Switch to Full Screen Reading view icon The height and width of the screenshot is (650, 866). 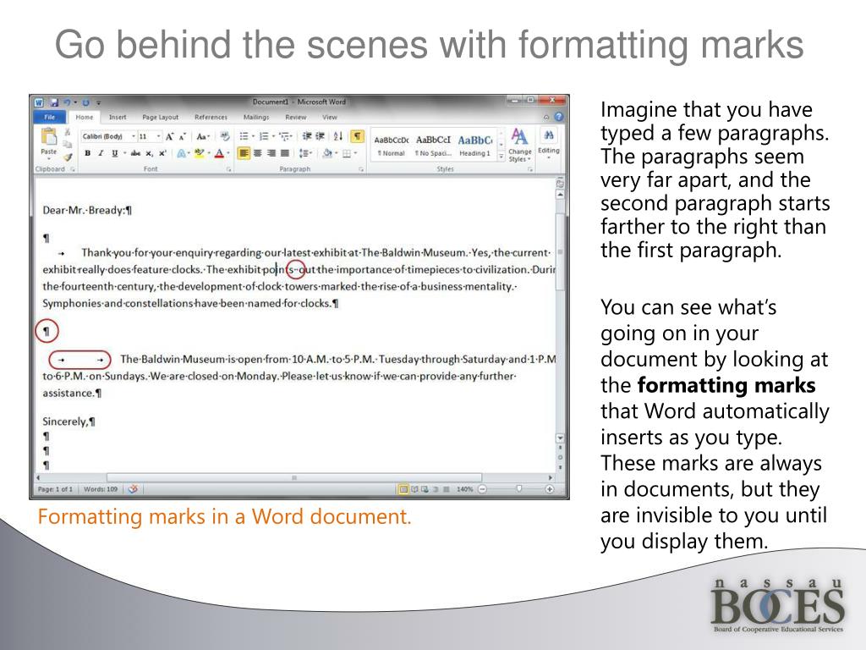(x=414, y=489)
